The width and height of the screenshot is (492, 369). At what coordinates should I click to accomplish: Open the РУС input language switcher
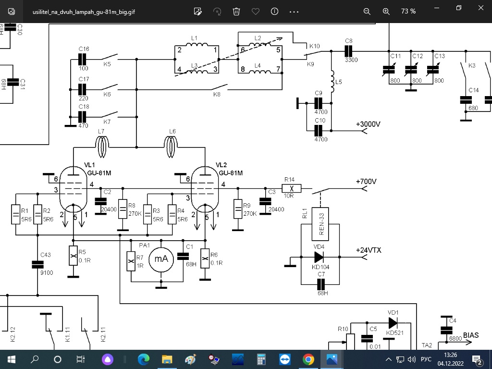pos(426,359)
